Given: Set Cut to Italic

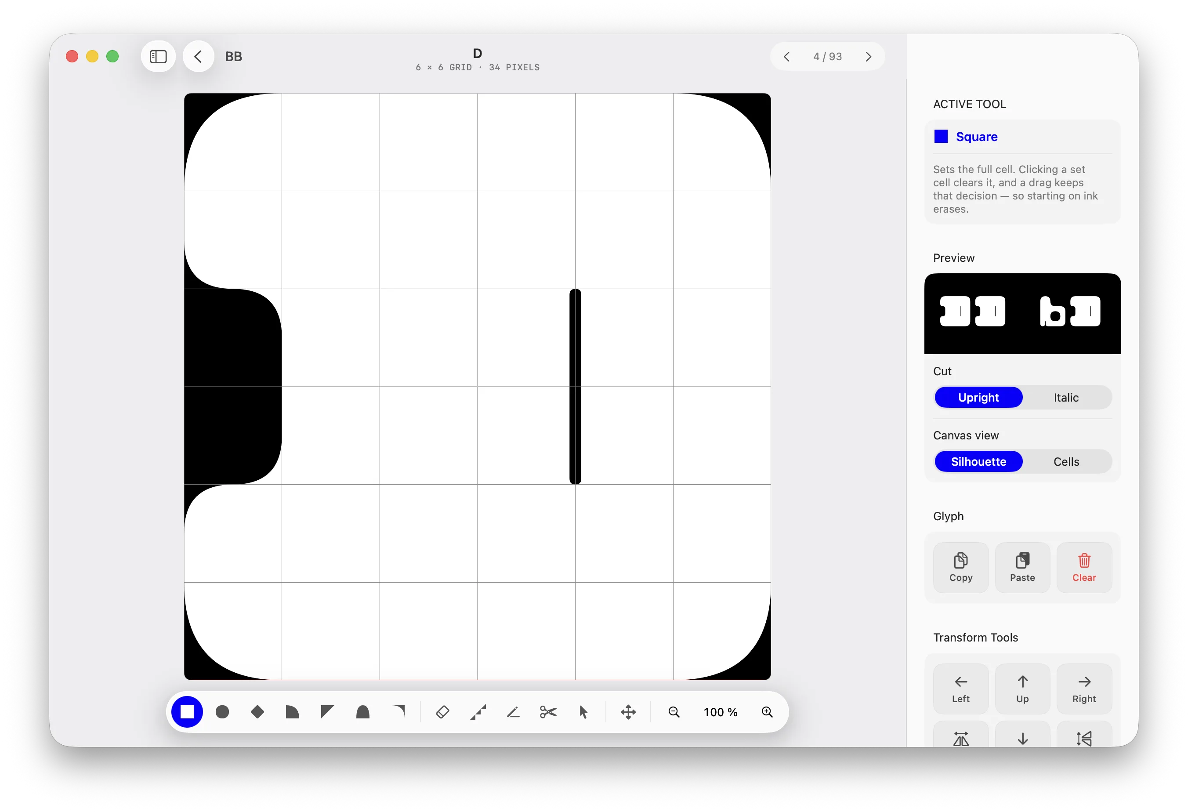Looking at the screenshot, I should point(1066,397).
